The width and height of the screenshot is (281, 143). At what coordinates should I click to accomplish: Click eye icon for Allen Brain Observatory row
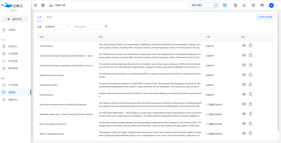click(x=244, y=114)
